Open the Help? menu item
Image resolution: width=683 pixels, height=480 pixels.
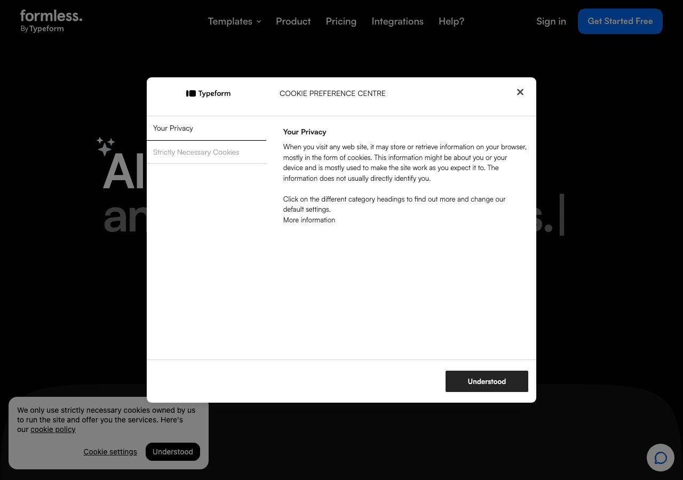point(451,21)
